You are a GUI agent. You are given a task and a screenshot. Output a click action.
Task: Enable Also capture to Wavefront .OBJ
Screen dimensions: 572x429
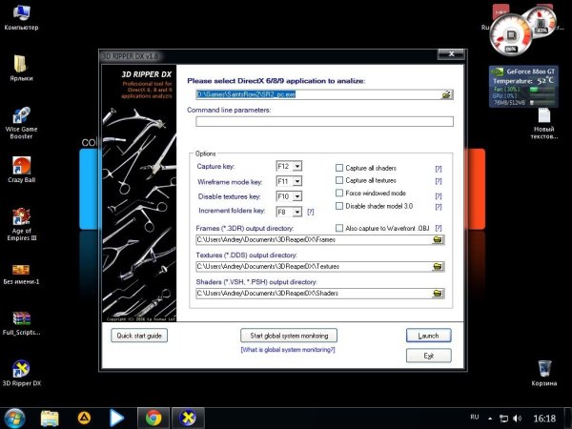coord(339,228)
